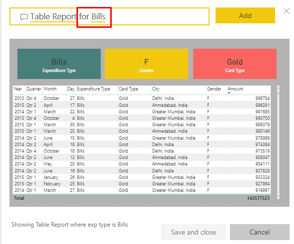The width and height of the screenshot is (294, 244).
Task: Select the Bills Expenditure Type card
Action: coord(59,64)
